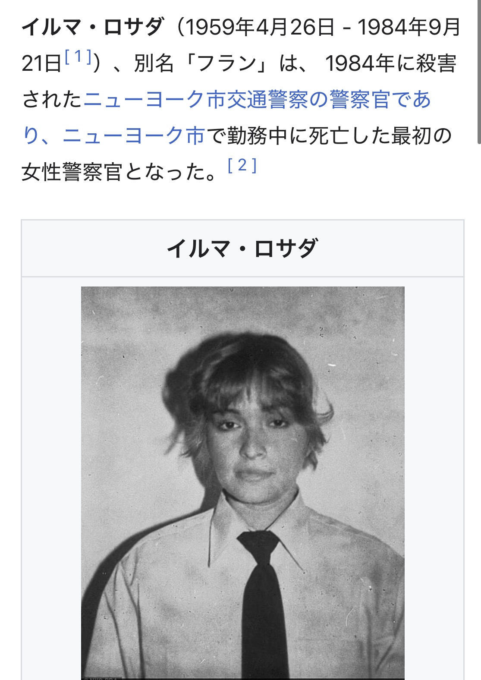481x680 pixels.
Task: Open the Irma Lozada portrait photo
Action: [243, 483]
